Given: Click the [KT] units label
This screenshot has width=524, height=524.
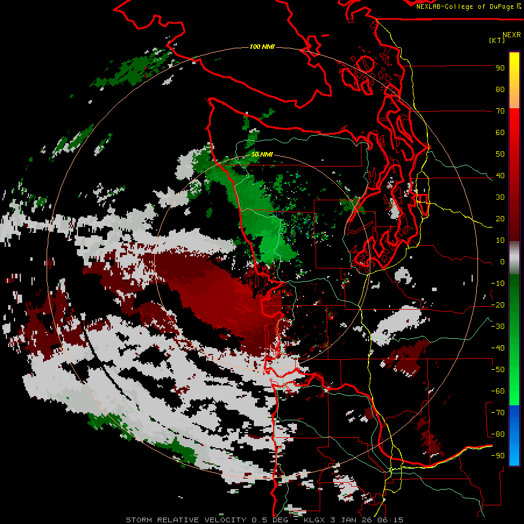Looking at the screenshot, I should 497,40.
